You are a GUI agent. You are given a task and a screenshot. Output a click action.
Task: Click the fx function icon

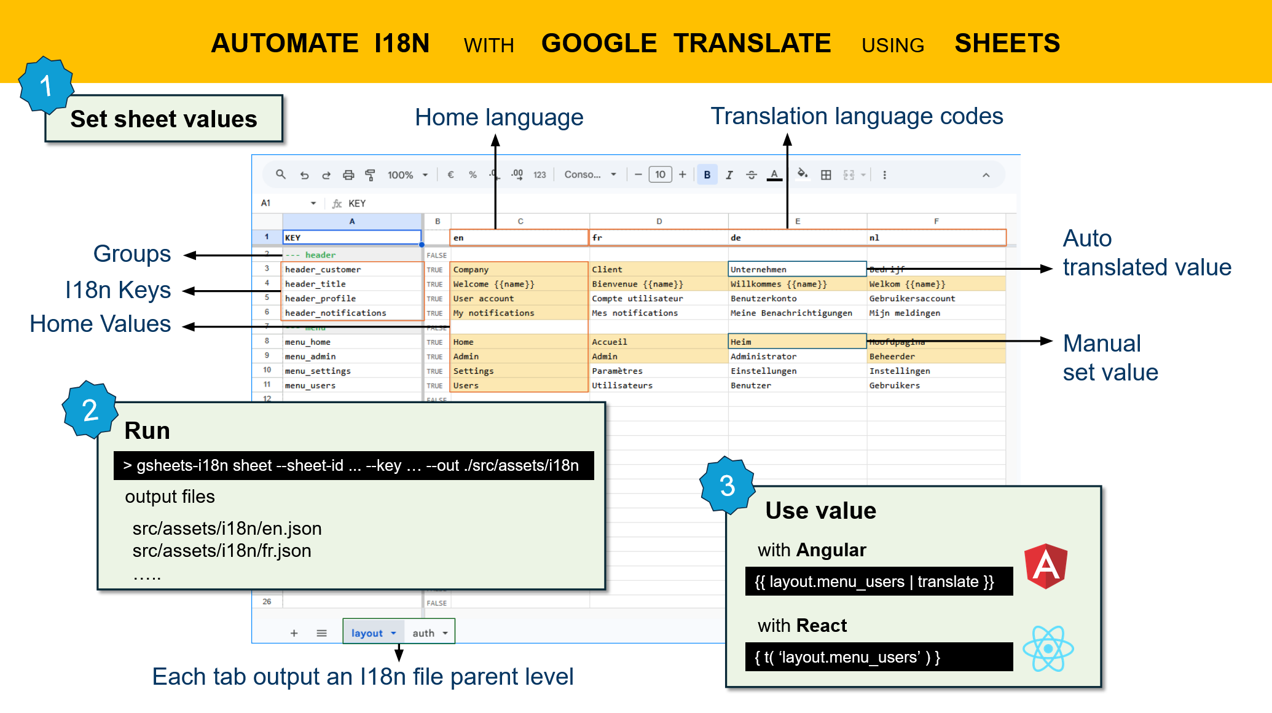(x=337, y=203)
